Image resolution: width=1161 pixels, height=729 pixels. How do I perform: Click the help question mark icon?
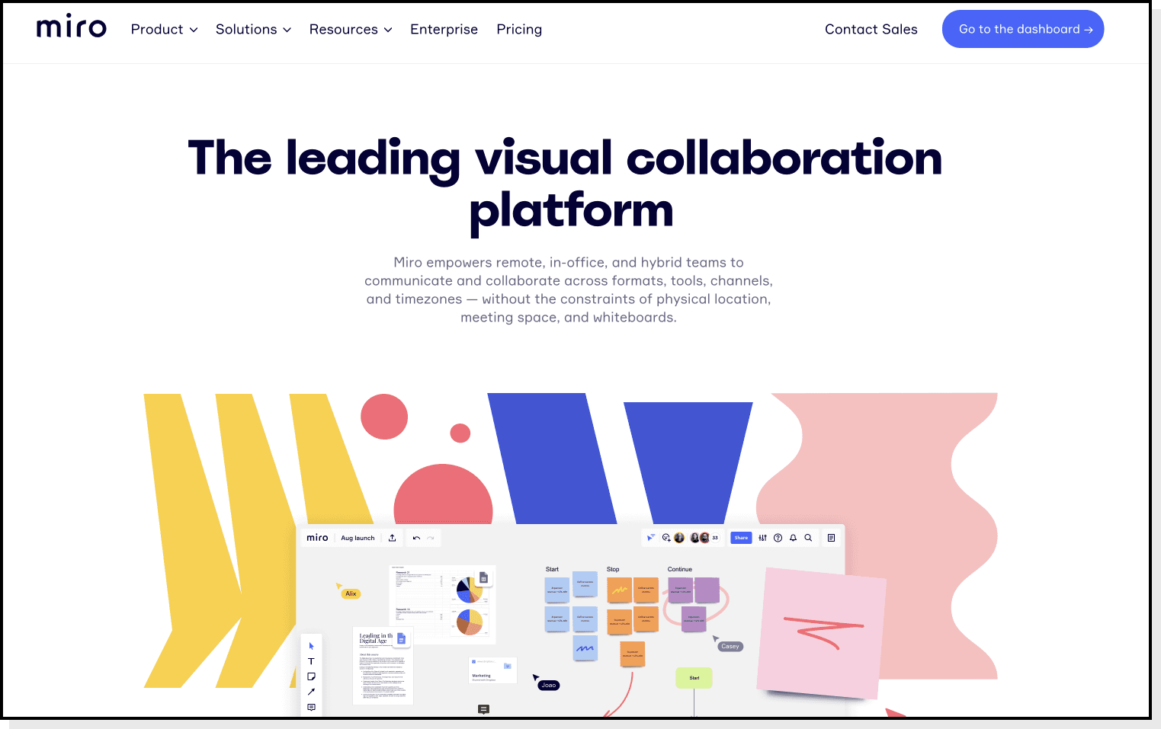pyautogui.click(x=778, y=538)
